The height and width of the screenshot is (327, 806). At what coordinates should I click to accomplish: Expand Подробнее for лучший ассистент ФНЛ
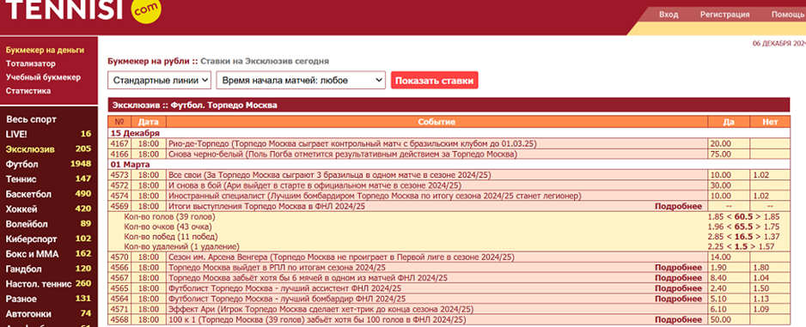[x=678, y=288]
